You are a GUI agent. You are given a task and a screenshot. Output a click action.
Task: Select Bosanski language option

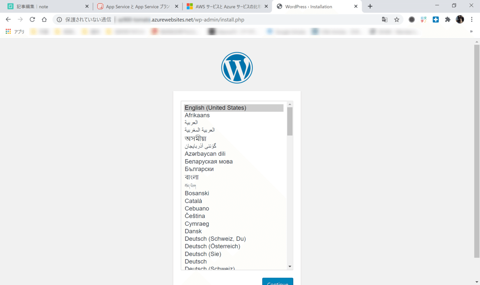[x=234, y=193]
